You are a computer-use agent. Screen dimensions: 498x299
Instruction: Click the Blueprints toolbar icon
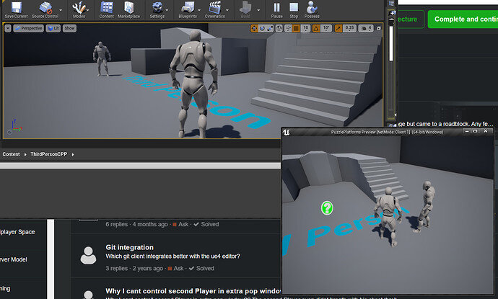(x=188, y=10)
